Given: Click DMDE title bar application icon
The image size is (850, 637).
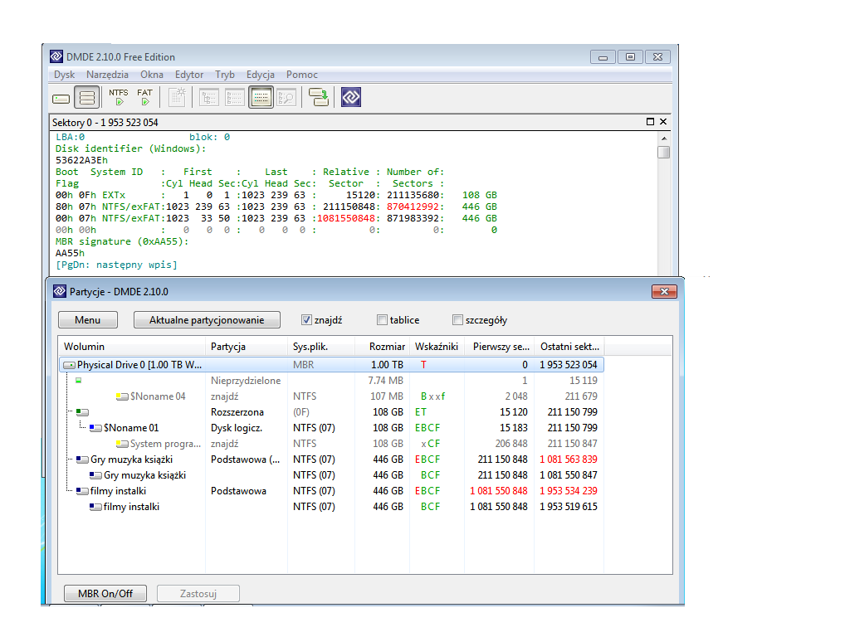Looking at the screenshot, I should click(56, 57).
